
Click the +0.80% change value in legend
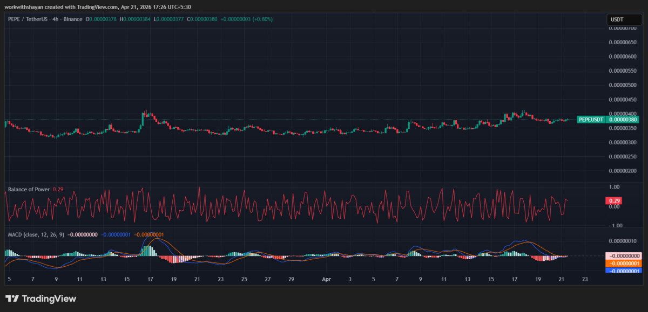tap(261, 19)
